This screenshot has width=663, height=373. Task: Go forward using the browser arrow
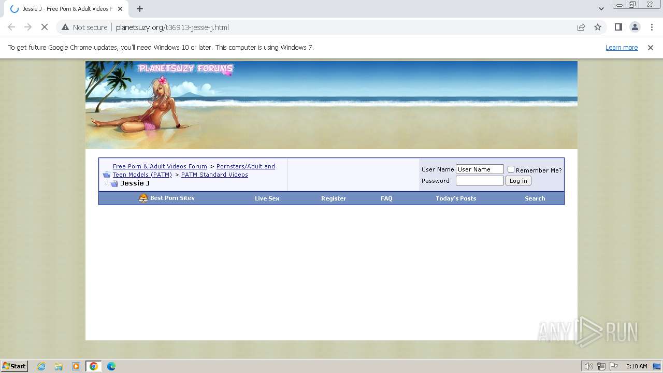coord(28,27)
